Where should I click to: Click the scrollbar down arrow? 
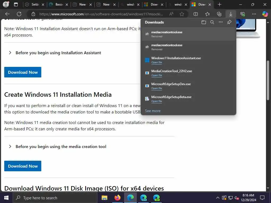tap(268, 188)
